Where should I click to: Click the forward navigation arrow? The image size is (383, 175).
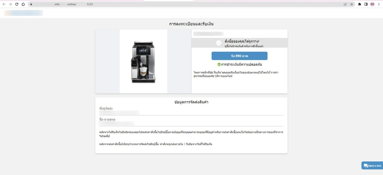10,4
